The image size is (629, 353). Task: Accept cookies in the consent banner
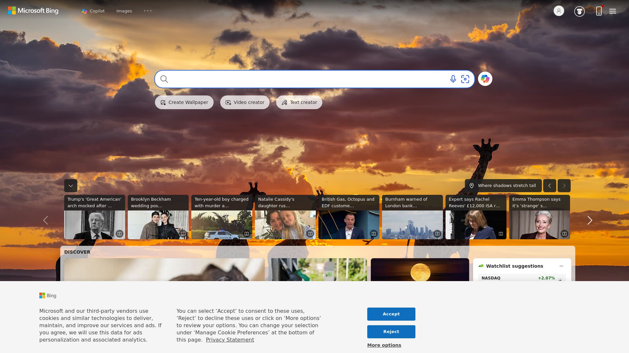(x=391, y=314)
